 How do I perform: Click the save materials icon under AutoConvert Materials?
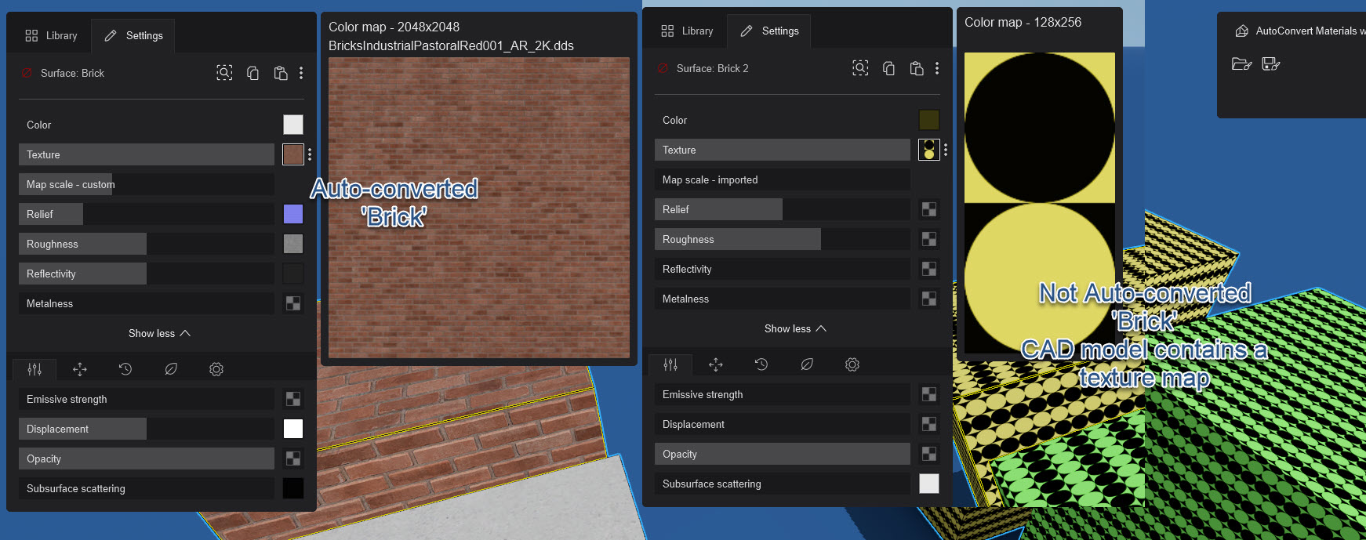click(1270, 63)
